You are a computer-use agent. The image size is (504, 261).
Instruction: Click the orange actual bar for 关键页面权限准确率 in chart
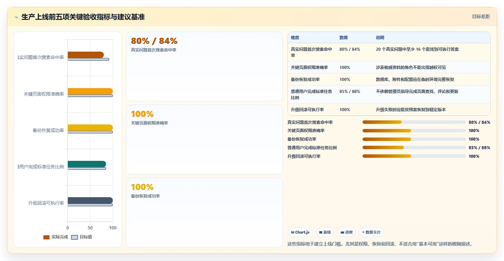point(90,91)
